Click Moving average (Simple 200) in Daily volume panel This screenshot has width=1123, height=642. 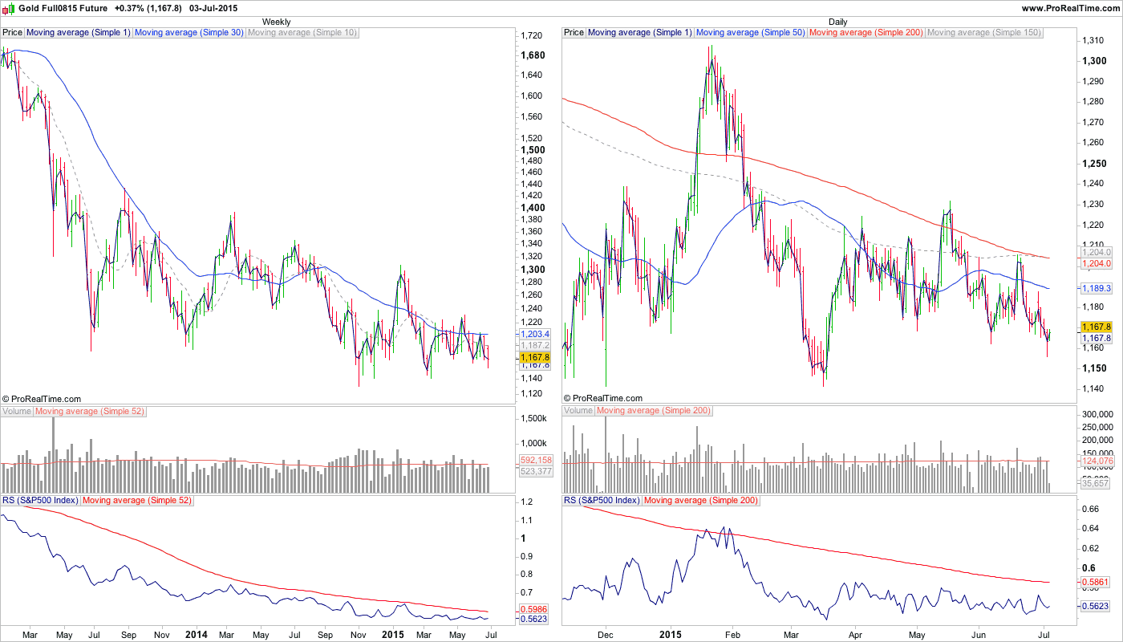pos(654,411)
